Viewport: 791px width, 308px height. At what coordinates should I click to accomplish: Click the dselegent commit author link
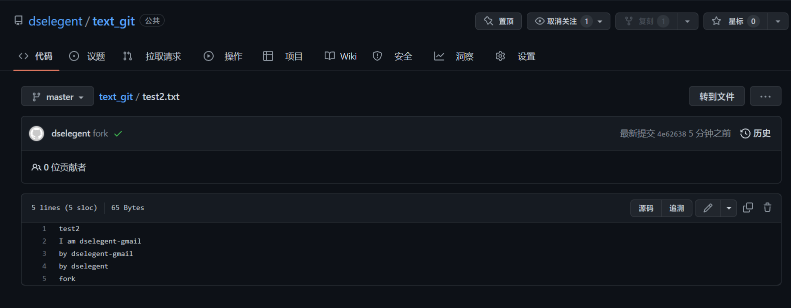tap(71, 133)
